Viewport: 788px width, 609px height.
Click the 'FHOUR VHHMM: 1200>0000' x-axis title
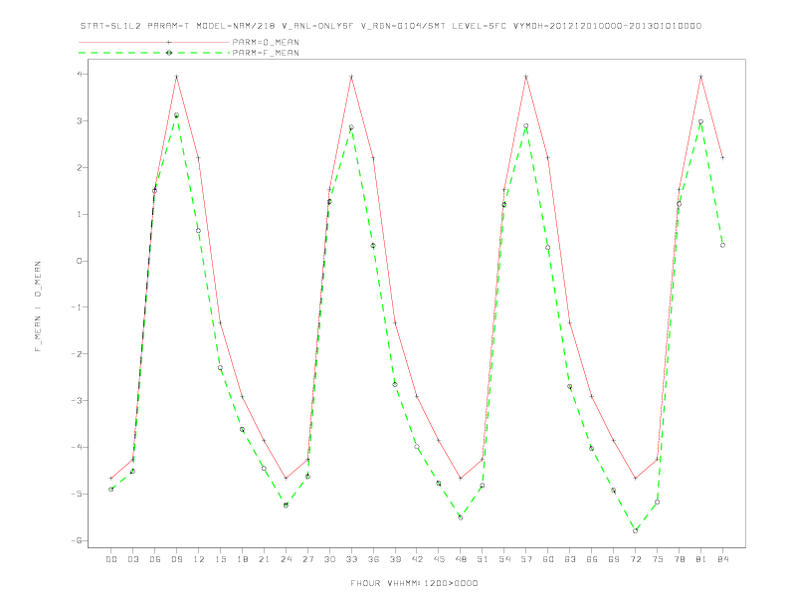414,583
